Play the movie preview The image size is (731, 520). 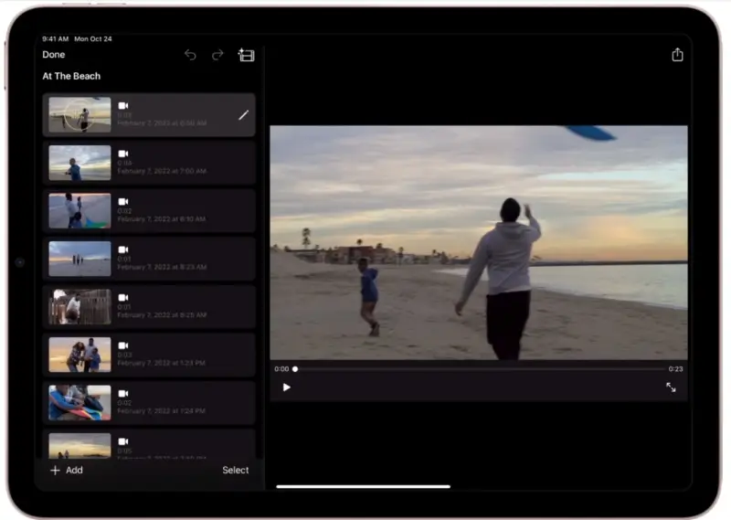[286, 387]
